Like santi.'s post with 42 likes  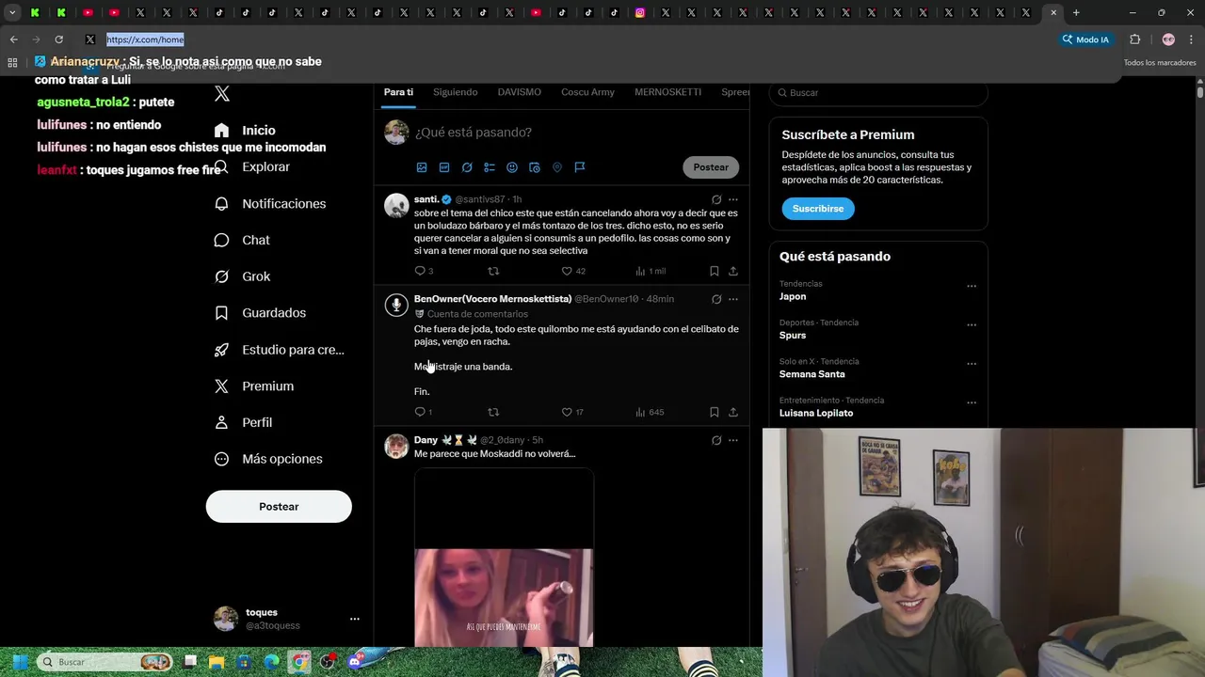[567, 271]
